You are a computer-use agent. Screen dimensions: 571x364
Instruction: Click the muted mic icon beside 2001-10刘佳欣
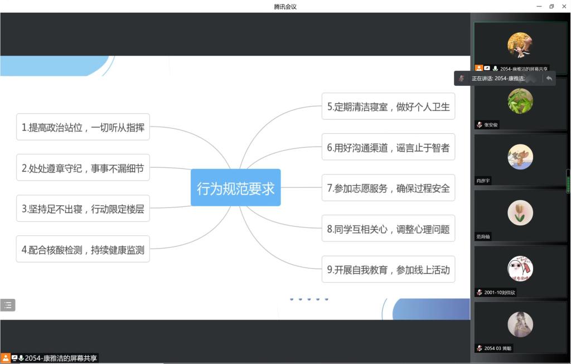[x=479, y=292]
